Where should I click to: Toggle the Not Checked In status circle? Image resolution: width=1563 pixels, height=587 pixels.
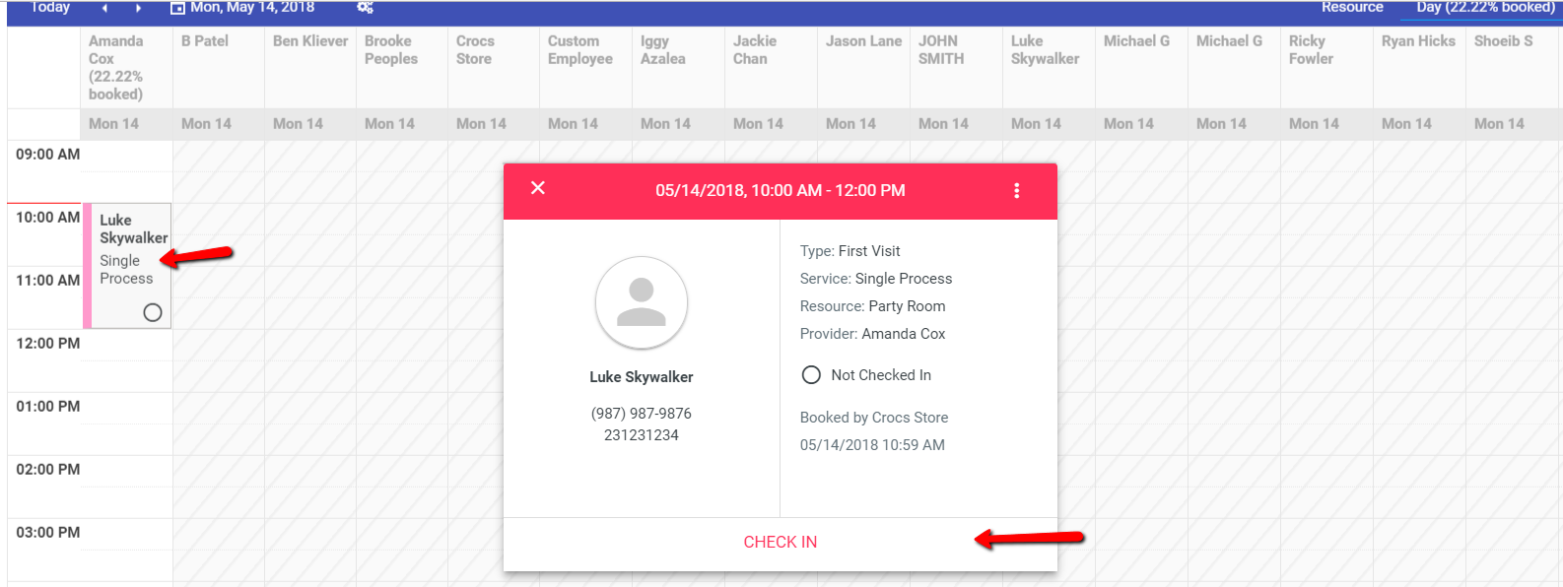[x=811, y=375]
